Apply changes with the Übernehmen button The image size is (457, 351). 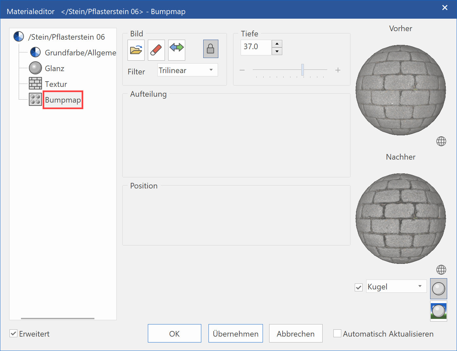(x=235, y=333)
